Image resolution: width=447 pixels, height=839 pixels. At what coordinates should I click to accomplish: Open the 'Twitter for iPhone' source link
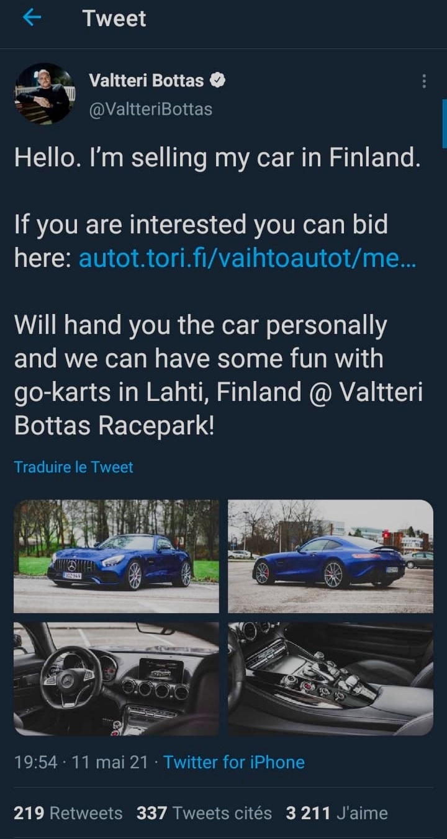pyautogui.click(x=234, y=762)
